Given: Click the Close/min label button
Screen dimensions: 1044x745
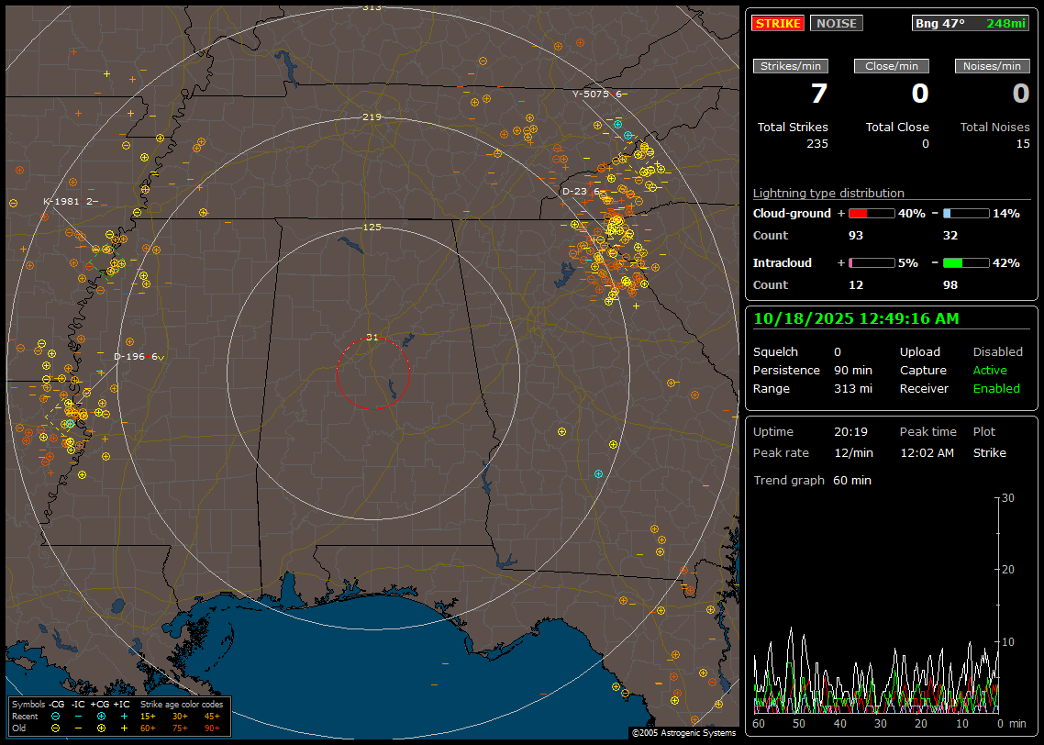Looking at the screenshot, I should 891,66.
